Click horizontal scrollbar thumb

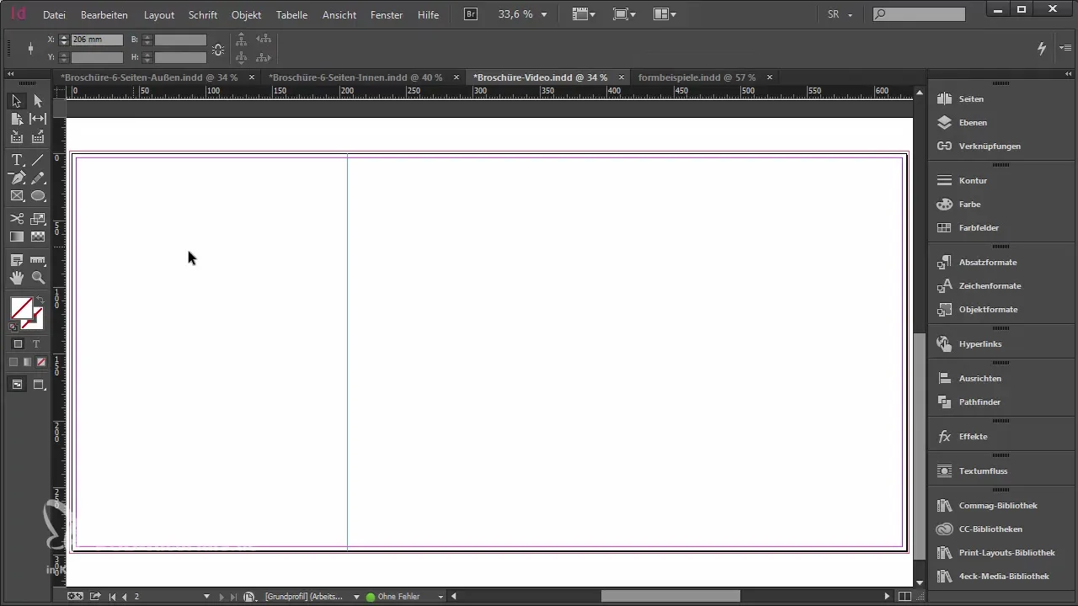[x=670, y=597]
